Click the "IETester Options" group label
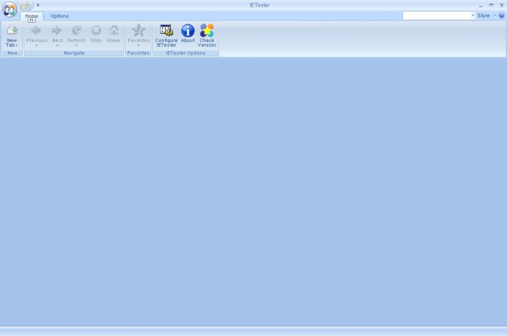The image size is (507, 336). [186, 53]
